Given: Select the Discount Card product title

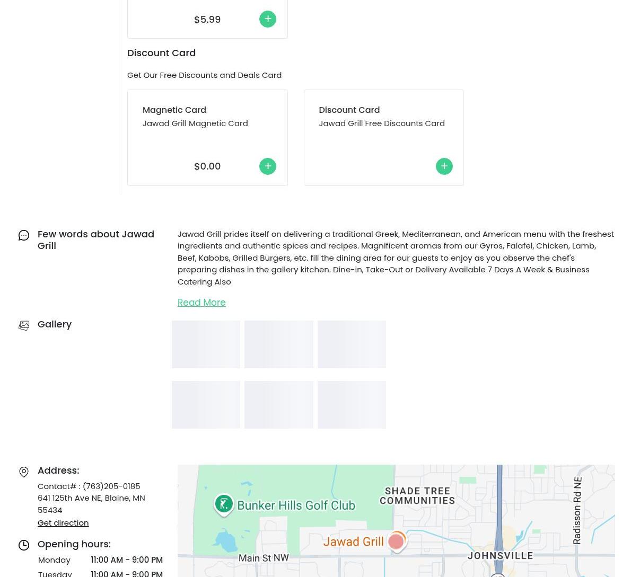Looking at the screenshot, I should (349, 110).
